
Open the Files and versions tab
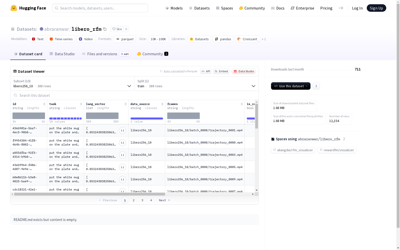point(106,54)
